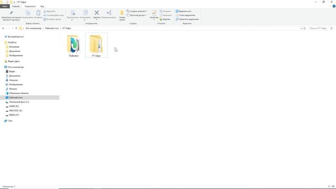Image resolution: width=336 pixels, height=189 pixels.
Task: Click the Refresh button beside address bar
Action: coord(304,28)
